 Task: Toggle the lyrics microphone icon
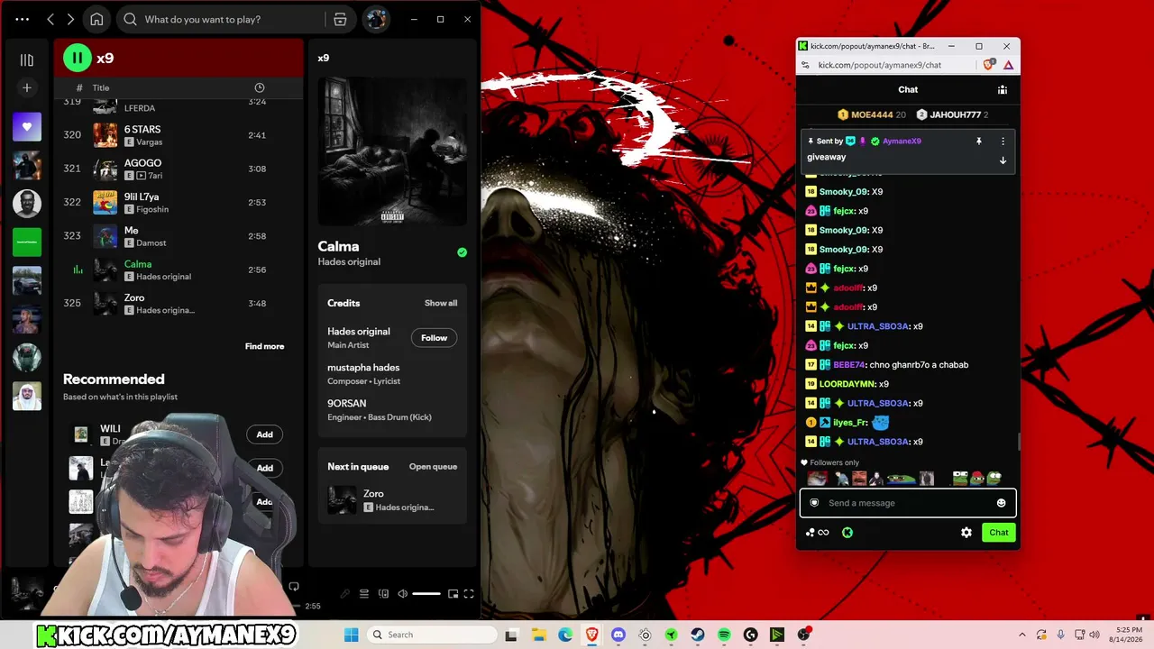pyautogui.click(x=344, y=593)
